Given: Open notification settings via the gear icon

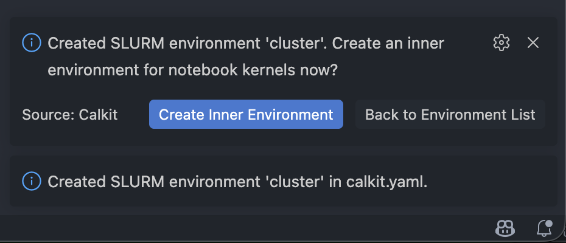Looking at the screenshot, I should coord(501,43).
